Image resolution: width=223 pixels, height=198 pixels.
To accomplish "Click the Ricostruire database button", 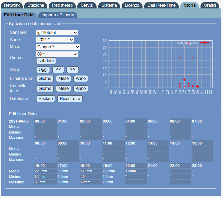I will click(x=70, y=99).
